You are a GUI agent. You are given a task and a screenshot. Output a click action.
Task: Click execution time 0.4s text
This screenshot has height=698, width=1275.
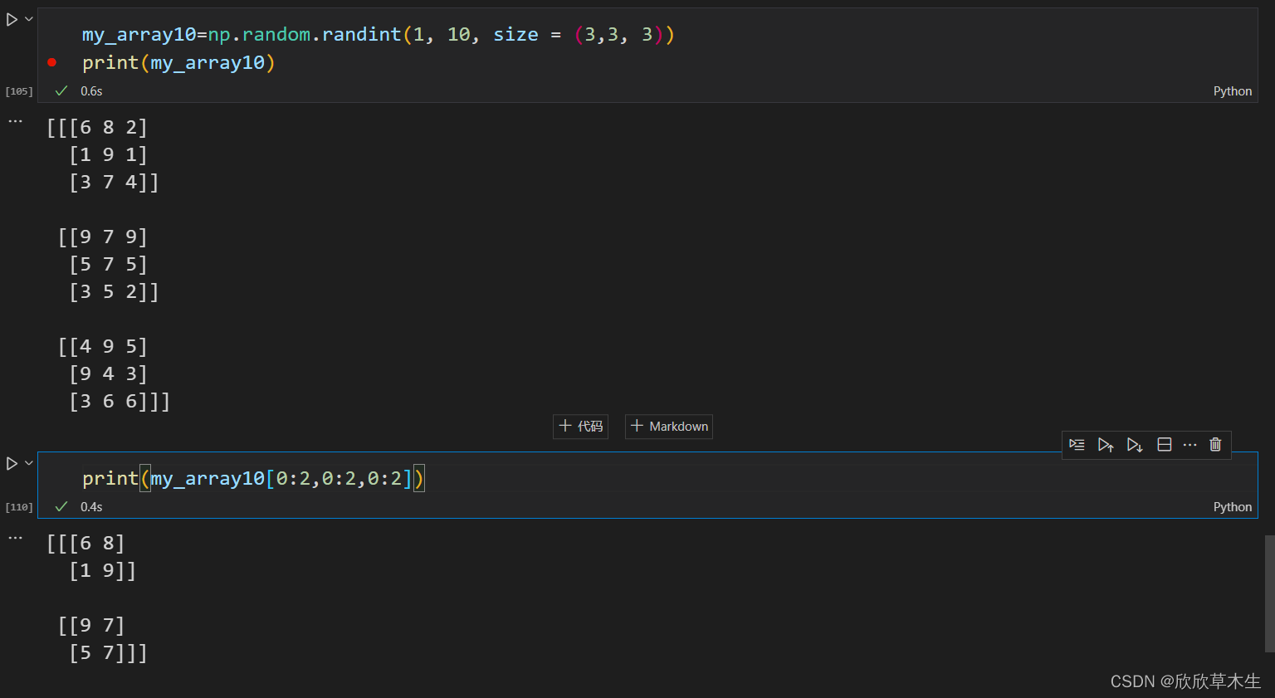tap(91, 507)
